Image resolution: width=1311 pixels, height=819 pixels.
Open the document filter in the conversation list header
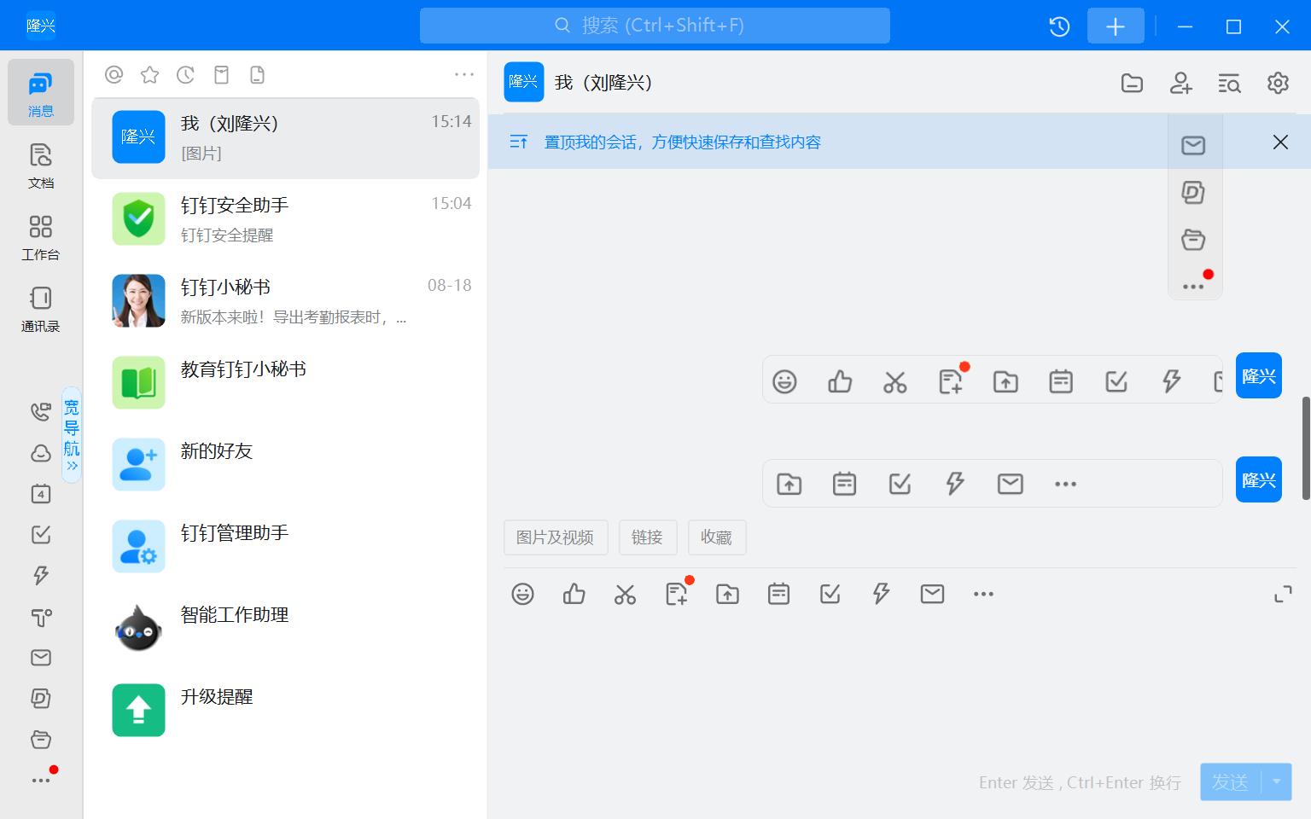(257, 75)
